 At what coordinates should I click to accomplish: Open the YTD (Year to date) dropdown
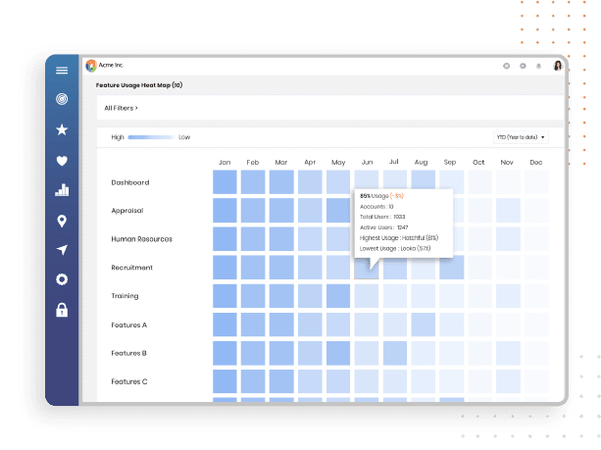coord(521,137)
